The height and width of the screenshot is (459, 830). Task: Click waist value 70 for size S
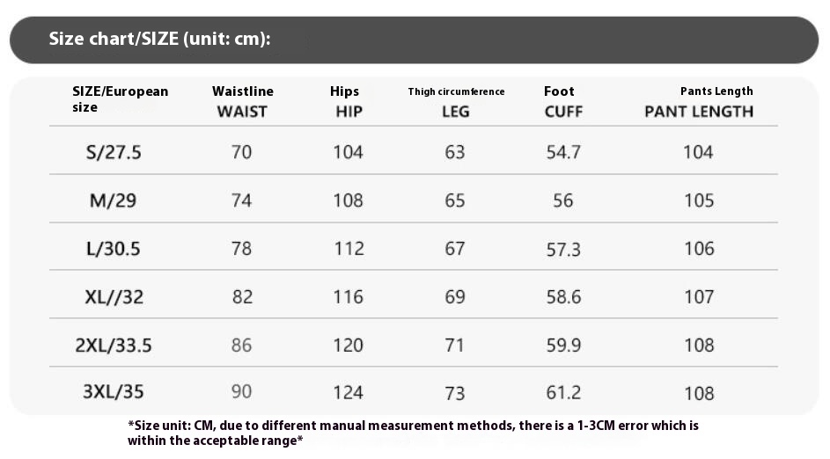(241, 152)
